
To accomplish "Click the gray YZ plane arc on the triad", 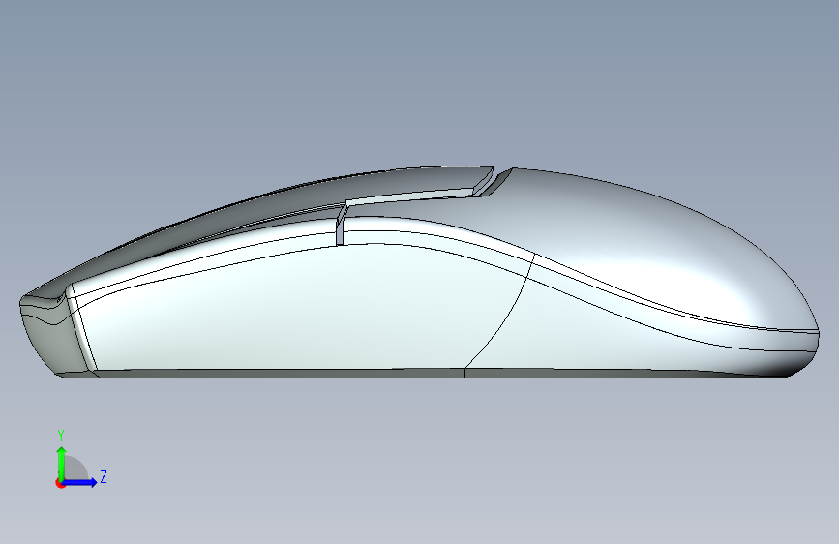I will (76, 468).
